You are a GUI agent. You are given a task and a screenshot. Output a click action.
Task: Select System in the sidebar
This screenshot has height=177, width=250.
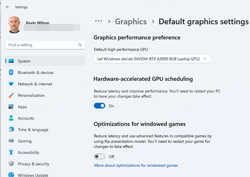24,61
